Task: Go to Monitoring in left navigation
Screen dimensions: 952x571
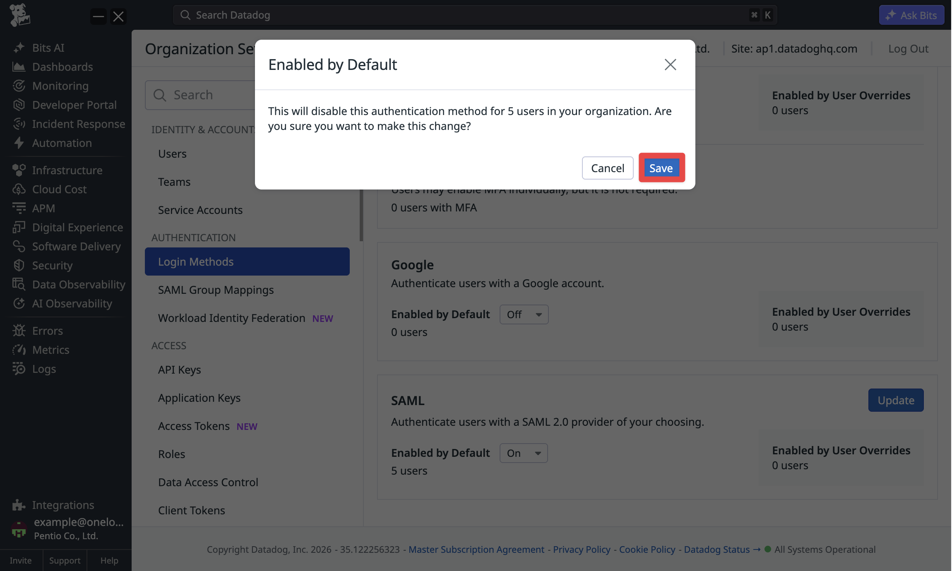Action: [60, 86]
